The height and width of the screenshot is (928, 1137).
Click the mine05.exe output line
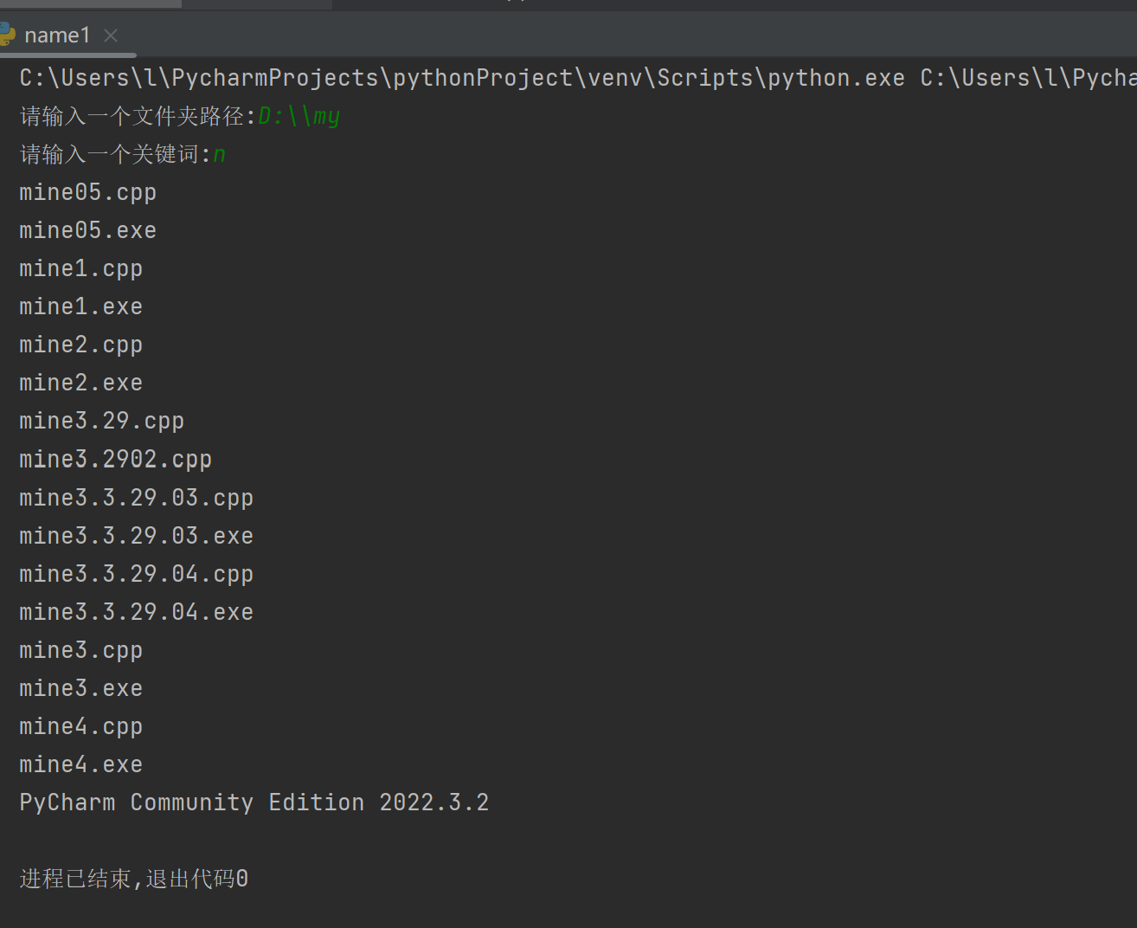point(88,230)
